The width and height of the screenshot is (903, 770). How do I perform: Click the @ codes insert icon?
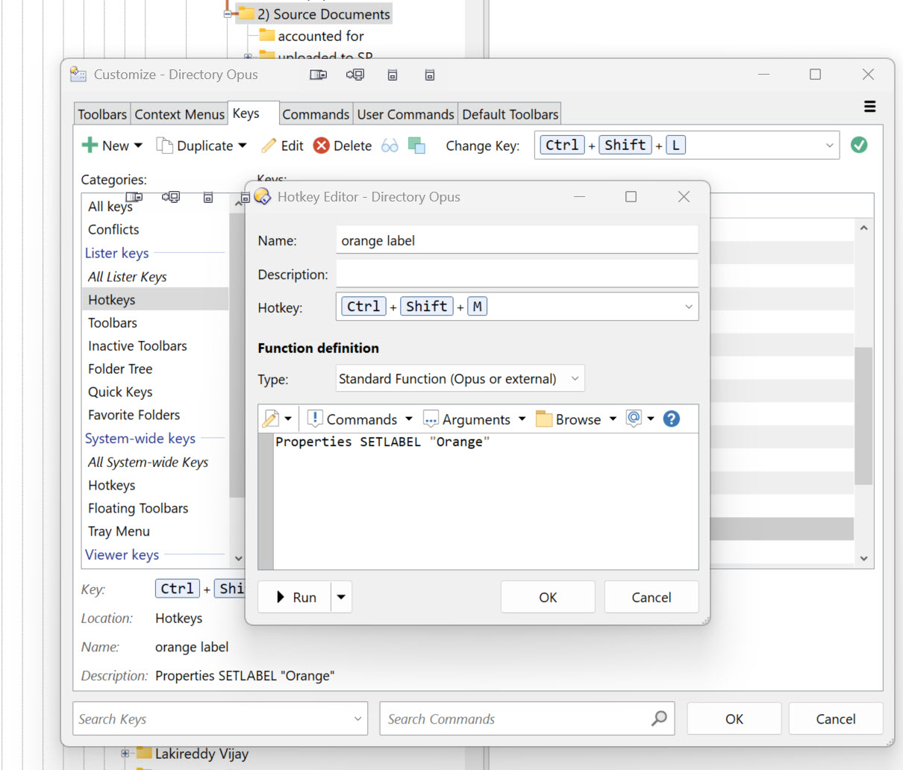click(634, 419)
